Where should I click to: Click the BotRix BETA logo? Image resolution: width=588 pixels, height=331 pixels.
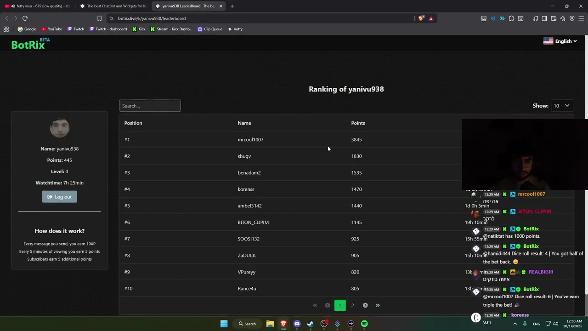pos(31,44)
